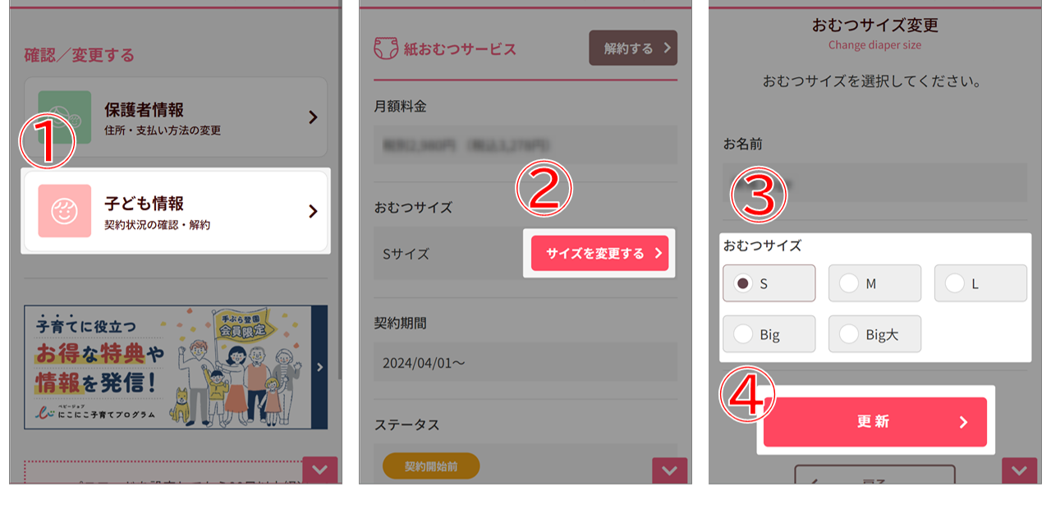Image resolution: width=1051 pixels, height=513 pixels.
Task: Expand the pink chevron in right panel
Action: click(x=1019, y=470)
